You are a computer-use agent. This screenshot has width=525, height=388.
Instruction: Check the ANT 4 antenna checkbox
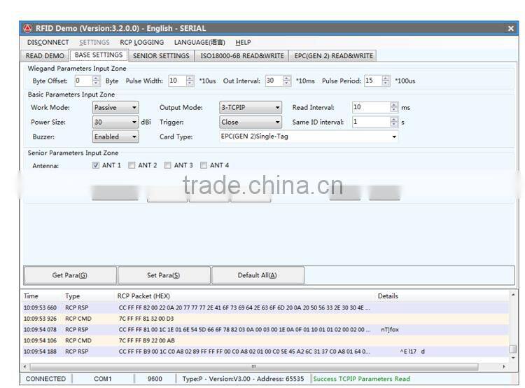(204, 166)
